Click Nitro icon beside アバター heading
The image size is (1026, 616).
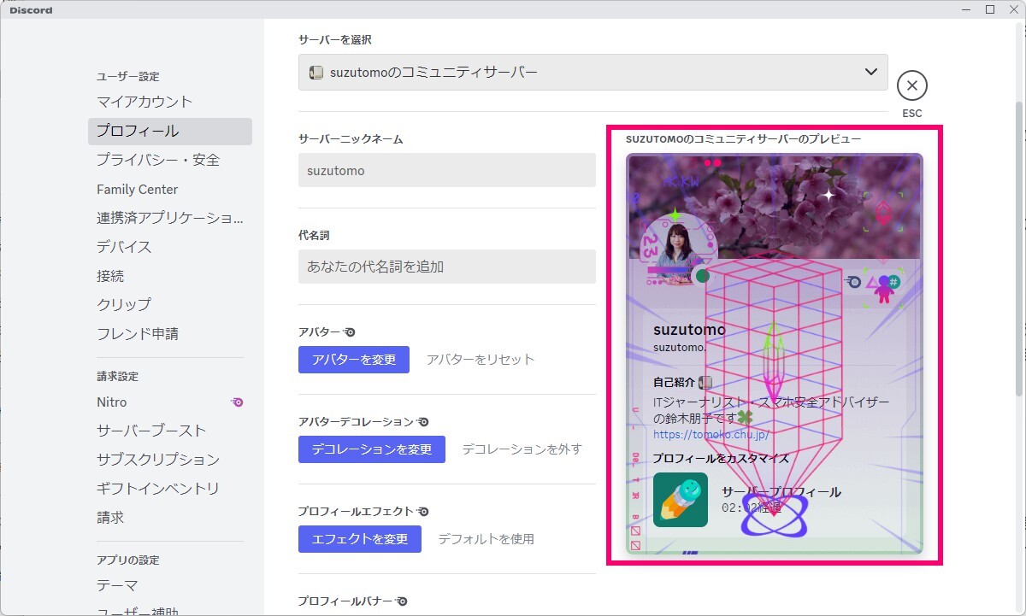click(350, 332)
